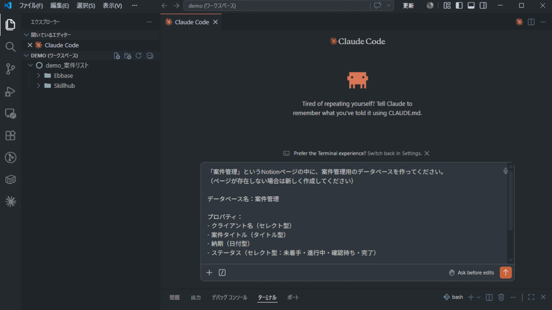Open new terminal dropdown arrow
This screenshot has height=310, width=552.
tap(478, 297)
